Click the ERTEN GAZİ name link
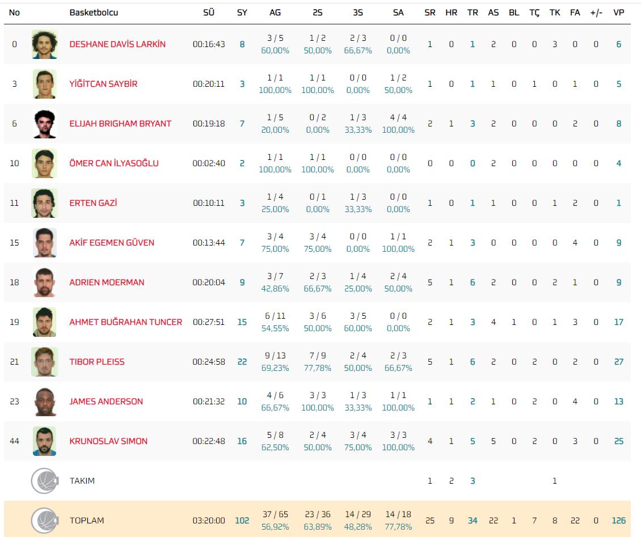 93,203
